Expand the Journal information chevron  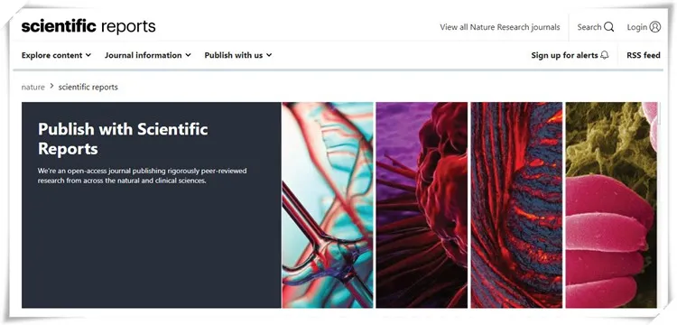point(188,55)
